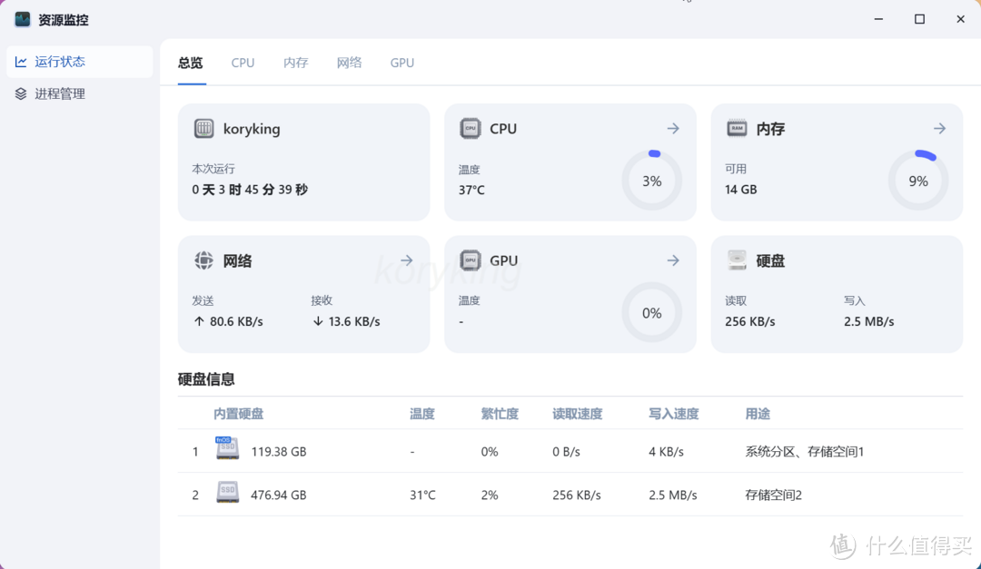The height and width of the screenshot is (569, 981).
Task: Click the hard drive icon on the 硬盘 card
Action: 737,260
